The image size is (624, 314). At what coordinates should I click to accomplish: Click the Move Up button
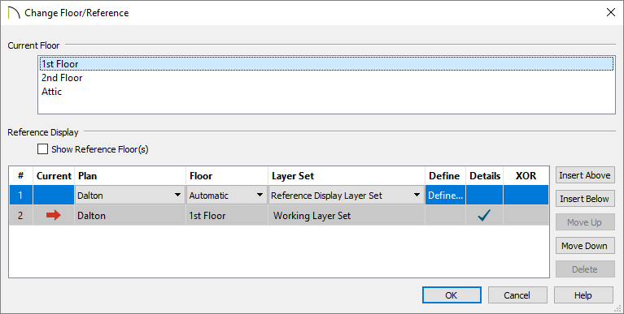click(x=585, y=222)
